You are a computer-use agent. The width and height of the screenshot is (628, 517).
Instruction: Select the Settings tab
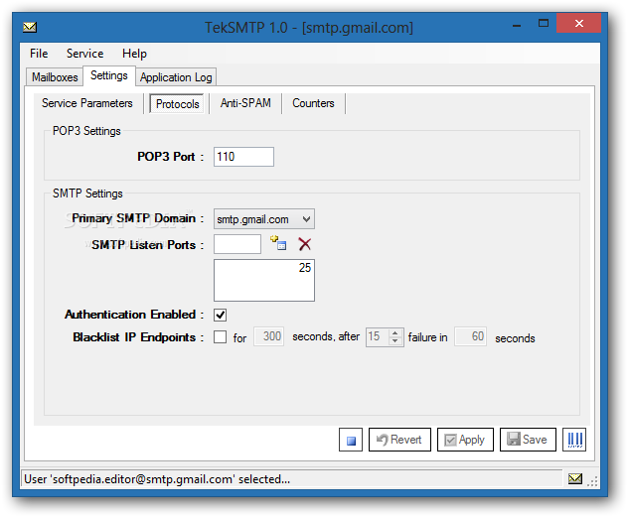109,75
